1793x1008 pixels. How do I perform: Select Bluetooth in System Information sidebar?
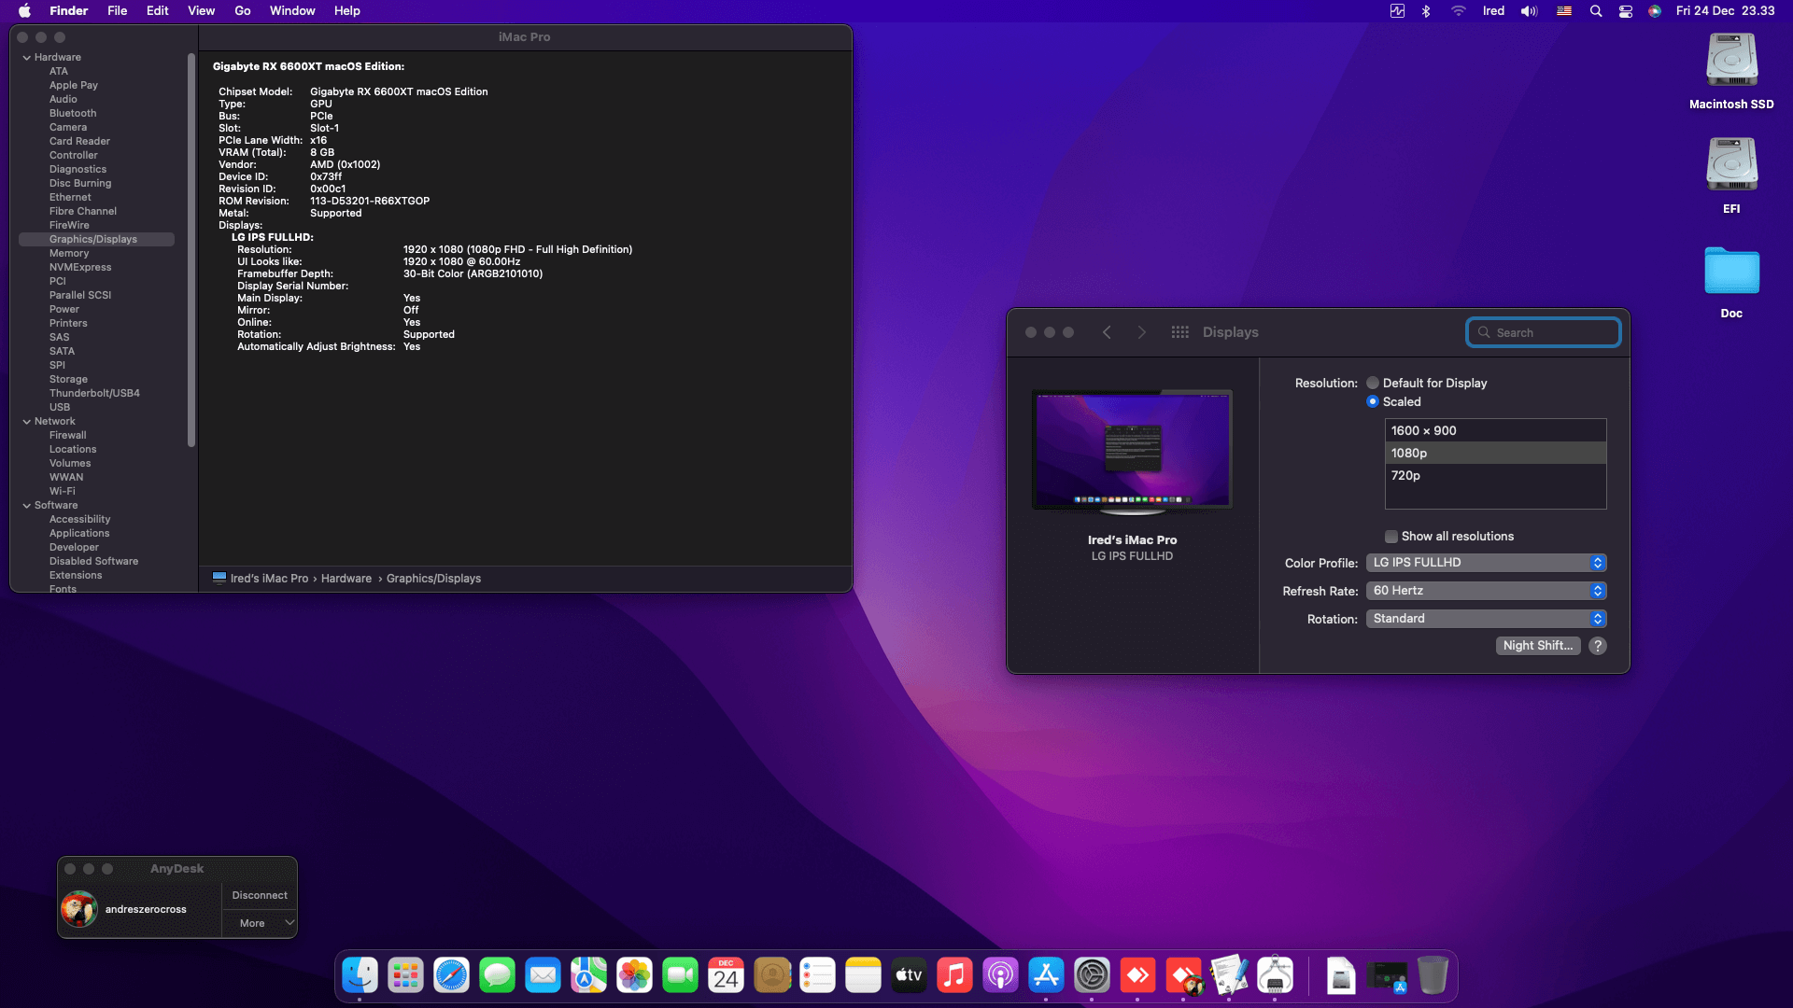click(x=73, y=114)
